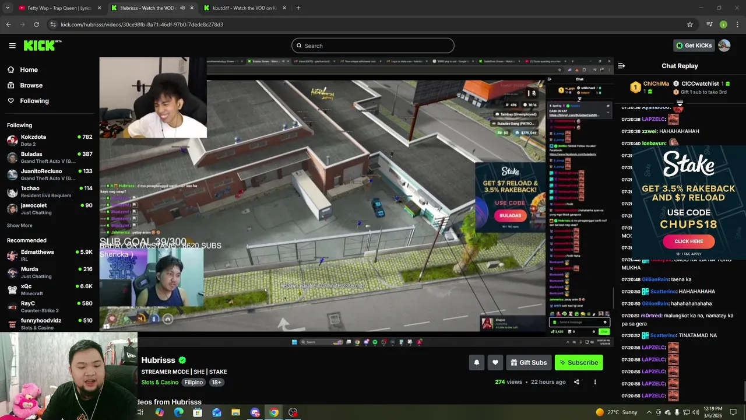Close the kbutdiff tab
This screenshot has width=746, height=420.
click(284, 8)
